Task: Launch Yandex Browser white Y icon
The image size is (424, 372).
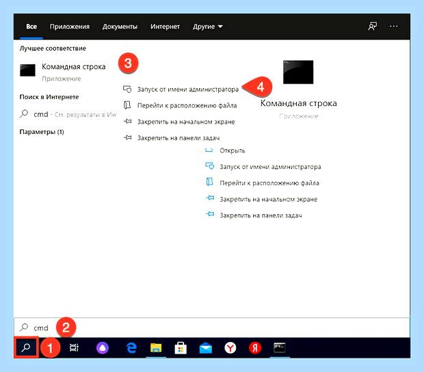Action: [x=230, y=347]
